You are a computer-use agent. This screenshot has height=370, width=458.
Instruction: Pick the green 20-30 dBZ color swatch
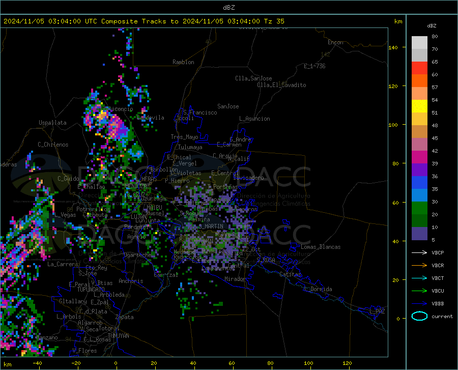click(x=419, y=208)
